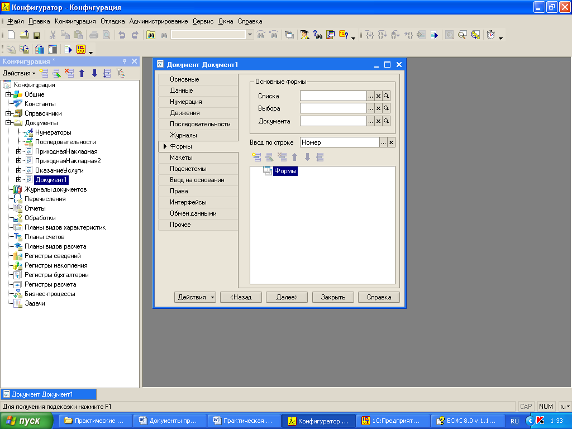Start 1C:Enterprise with the yellow 1C icon
Viewport: 572px width, 429px height.
[80, 49]
